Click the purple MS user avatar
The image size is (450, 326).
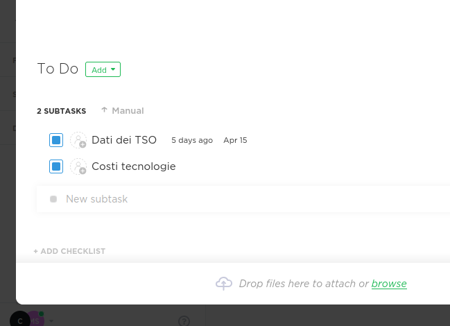[x=37, y=319]
